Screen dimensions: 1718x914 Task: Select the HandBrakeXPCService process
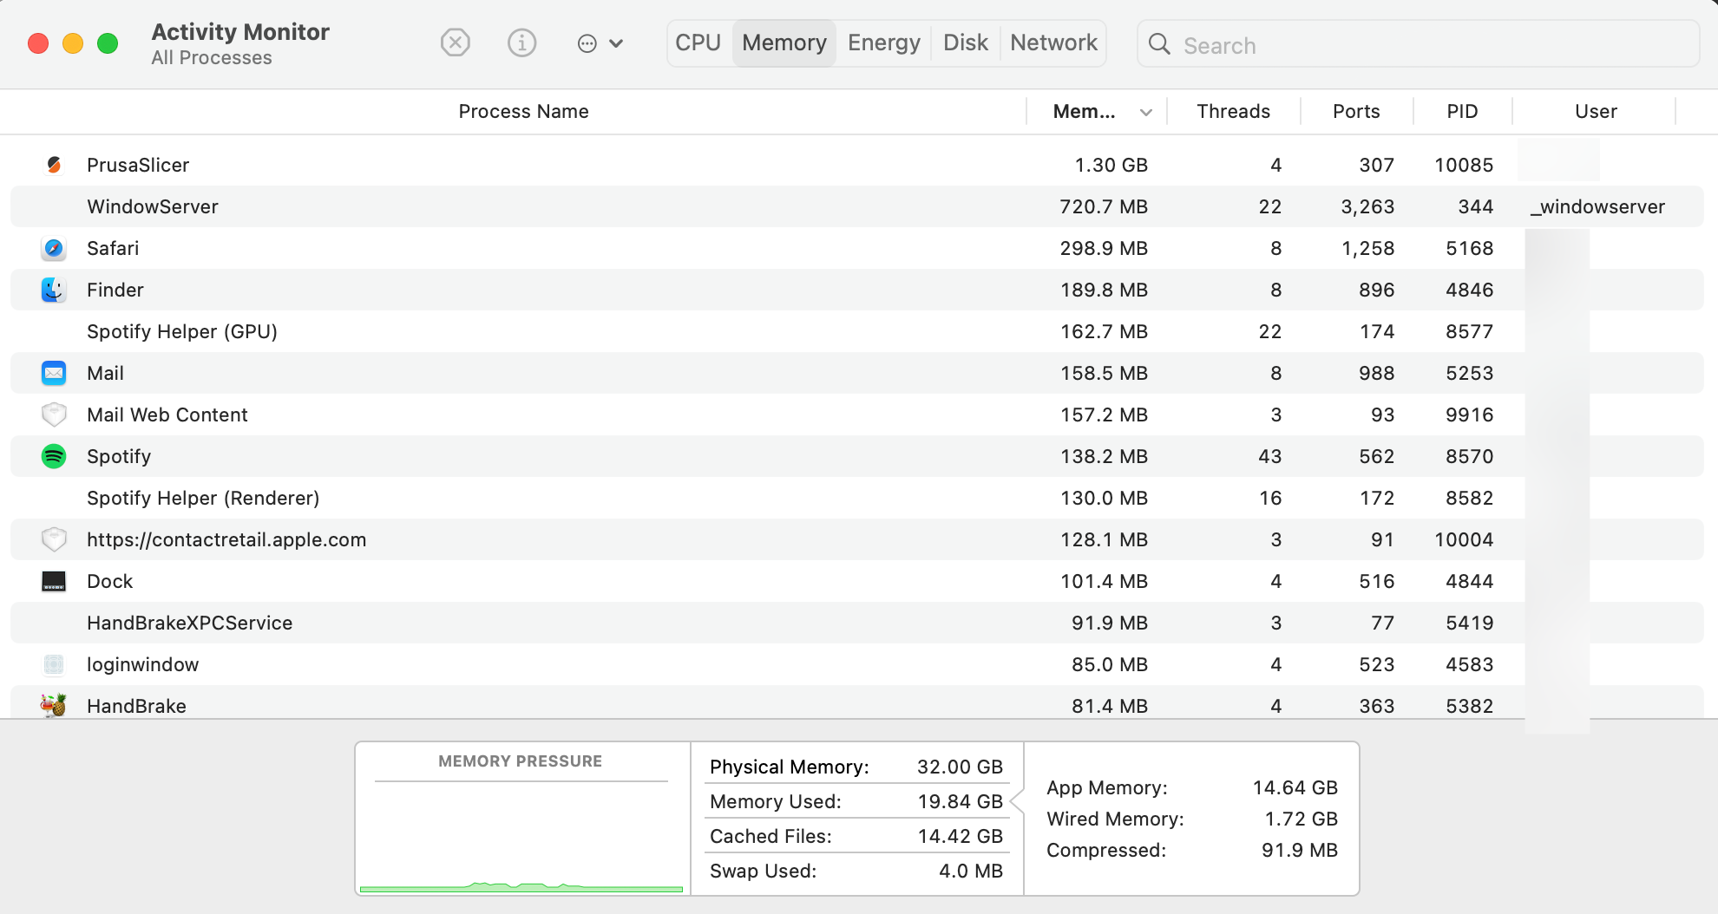point(190,623)
